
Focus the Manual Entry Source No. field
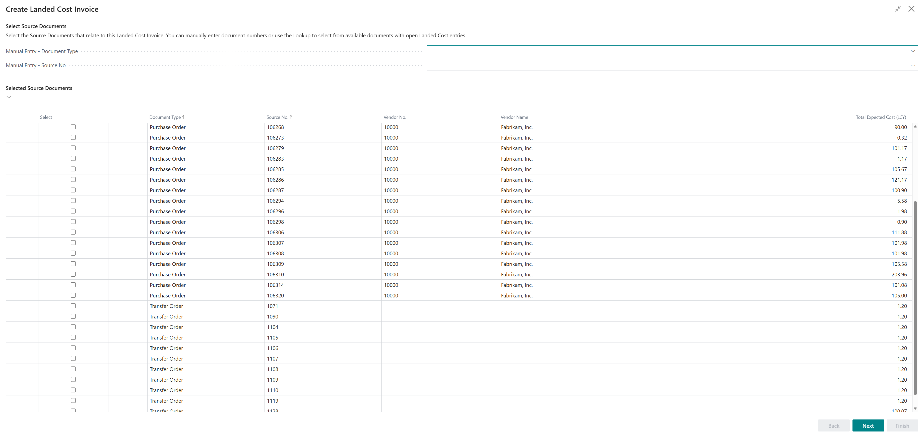tap(667, 65)
